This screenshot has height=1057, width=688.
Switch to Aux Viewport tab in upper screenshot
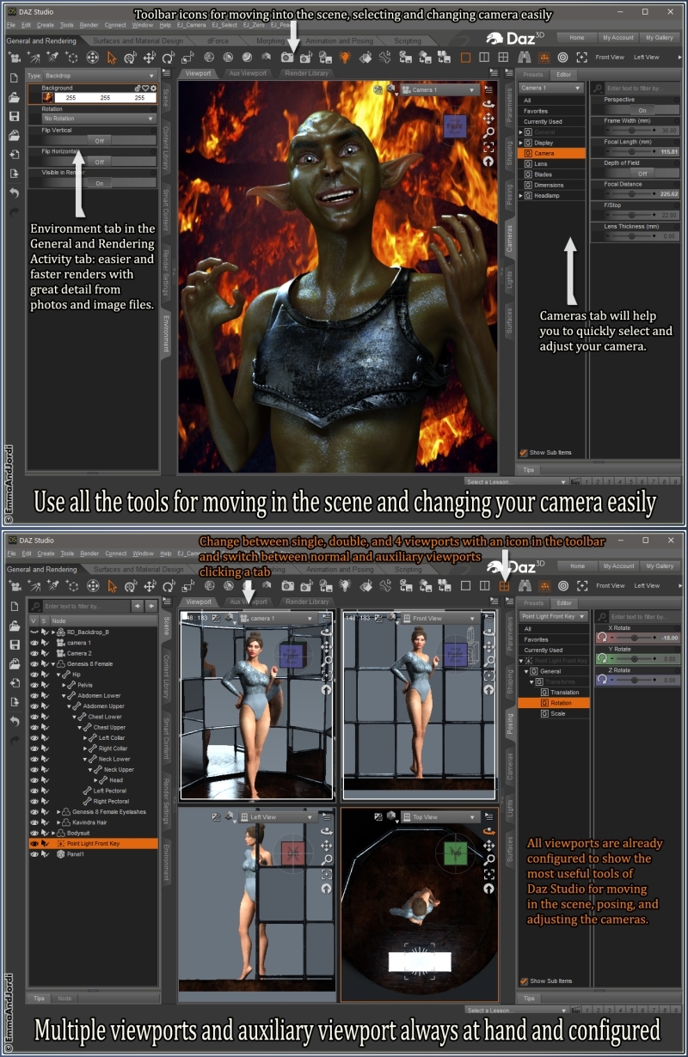248,74
